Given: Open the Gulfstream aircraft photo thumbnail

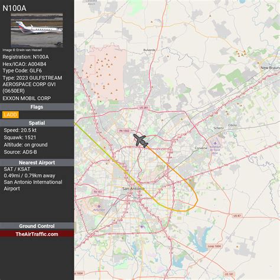Looking at the screenshot, I should (37, 30).
